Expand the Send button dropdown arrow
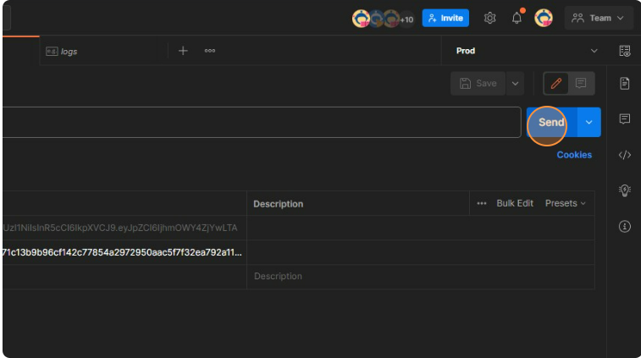Viewport: 641px width, 358px height. pyautogui.click(x=589, y=123)
